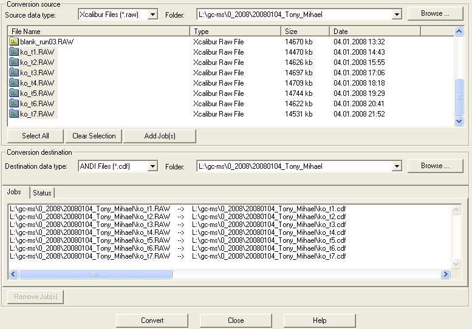Image resolution: width=472 pixels, height=329 pixels.
Task: Click the size value 14531 kb
Action: tap(299, 114)
